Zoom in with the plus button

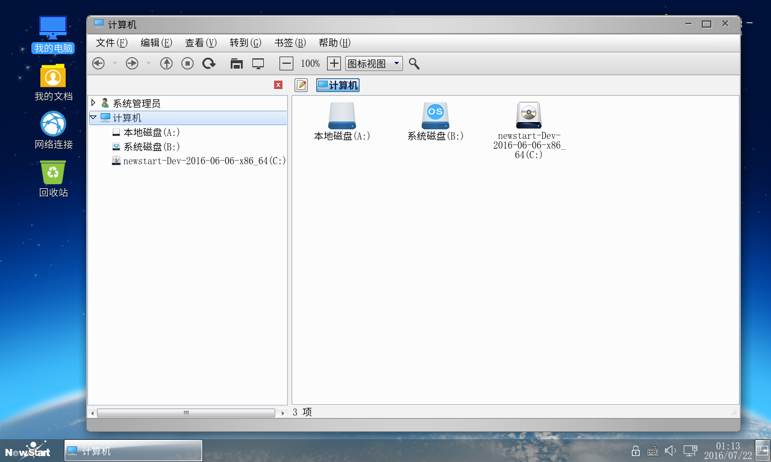(334, 63)
